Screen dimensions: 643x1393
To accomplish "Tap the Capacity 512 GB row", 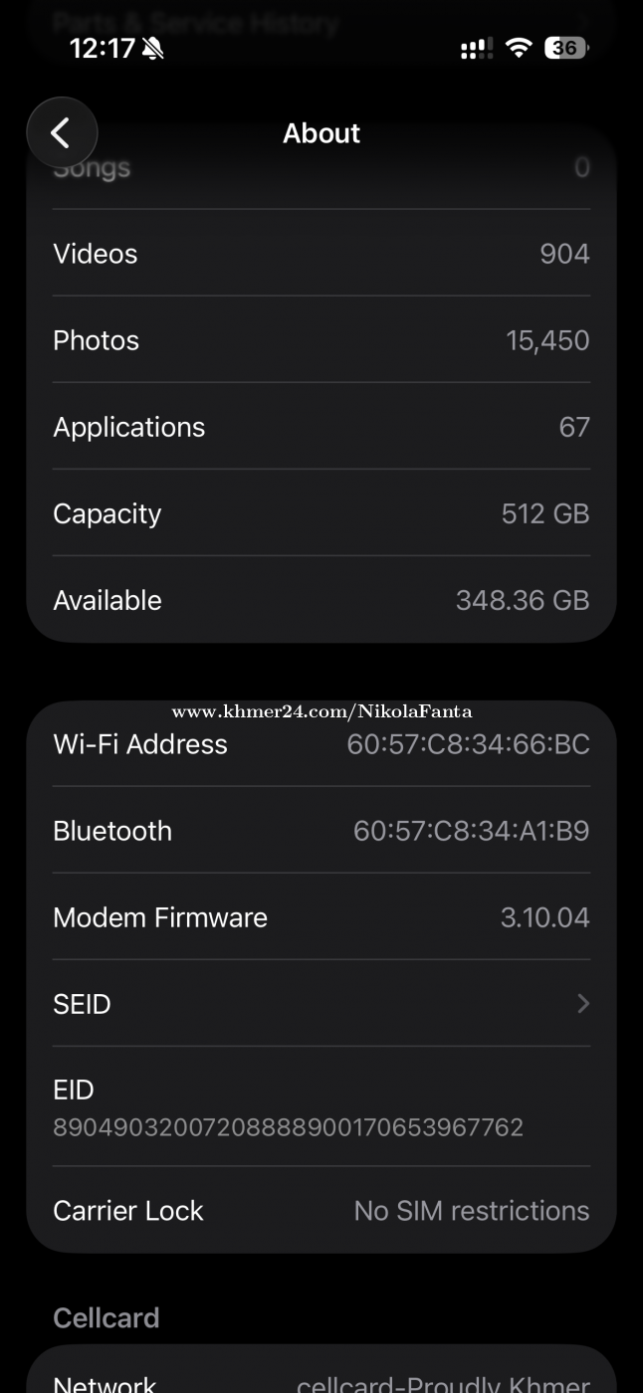I will [321, 513].
